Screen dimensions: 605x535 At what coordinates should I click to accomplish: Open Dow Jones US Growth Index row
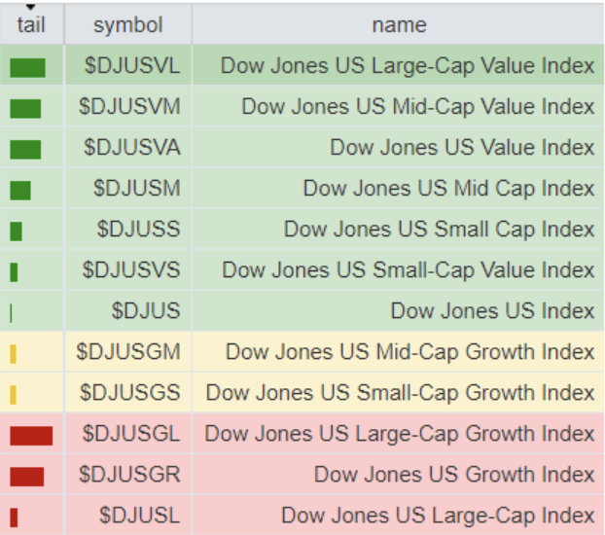[454, 475]
